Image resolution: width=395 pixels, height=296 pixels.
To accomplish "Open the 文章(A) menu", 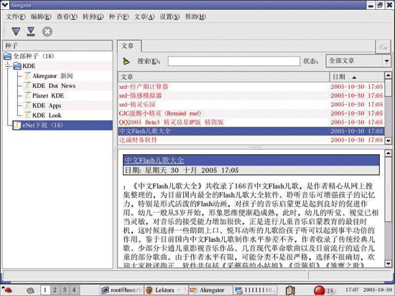I will (144, 16).
